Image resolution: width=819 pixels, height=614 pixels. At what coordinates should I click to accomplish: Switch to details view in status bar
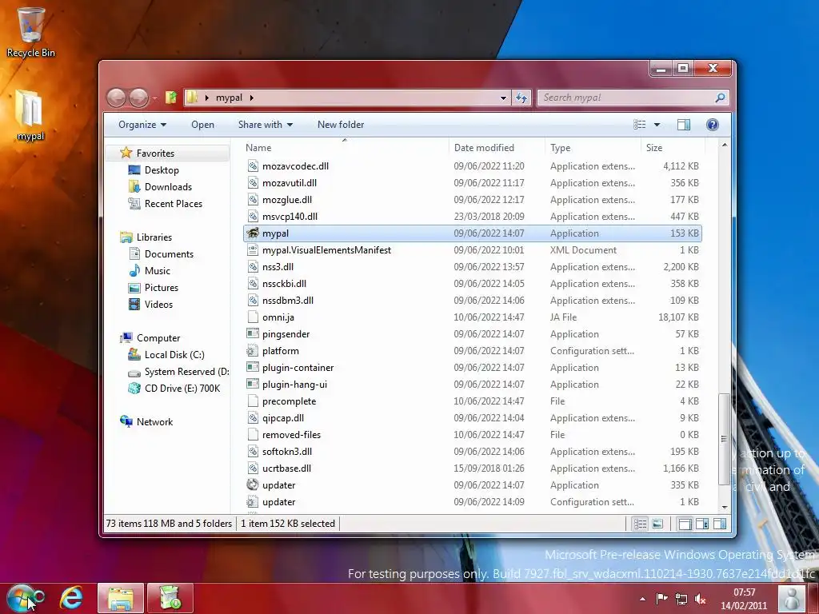[641, 524]
